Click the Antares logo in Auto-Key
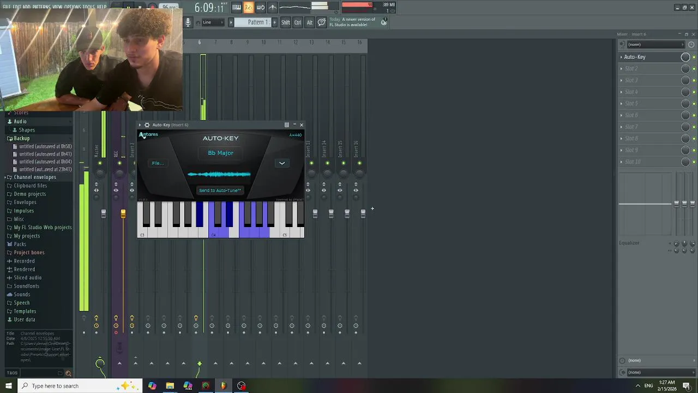The image size is (698, 393). 148,135
